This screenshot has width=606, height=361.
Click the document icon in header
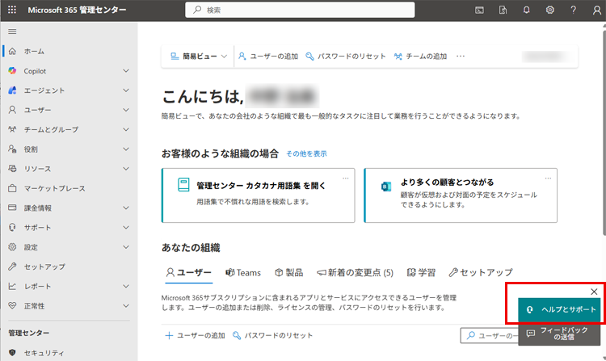coord(503,10)
